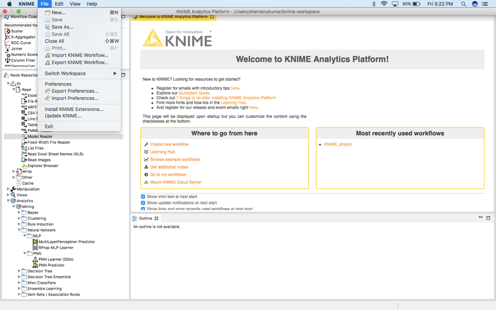
Task: Click the List Files node icon
Action: tap(24, 148)
